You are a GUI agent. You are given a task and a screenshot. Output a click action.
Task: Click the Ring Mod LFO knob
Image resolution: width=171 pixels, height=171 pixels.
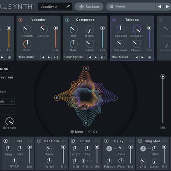143,162
